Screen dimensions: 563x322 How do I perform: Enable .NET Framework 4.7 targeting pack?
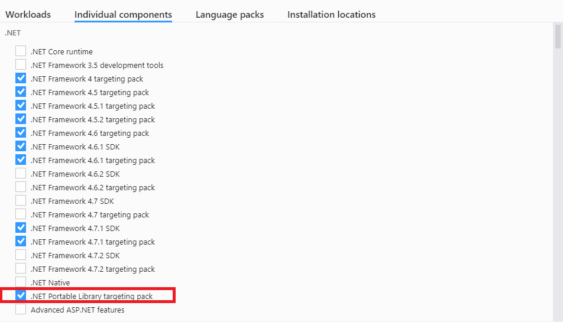pyautogui.click(x=21, y=214)
